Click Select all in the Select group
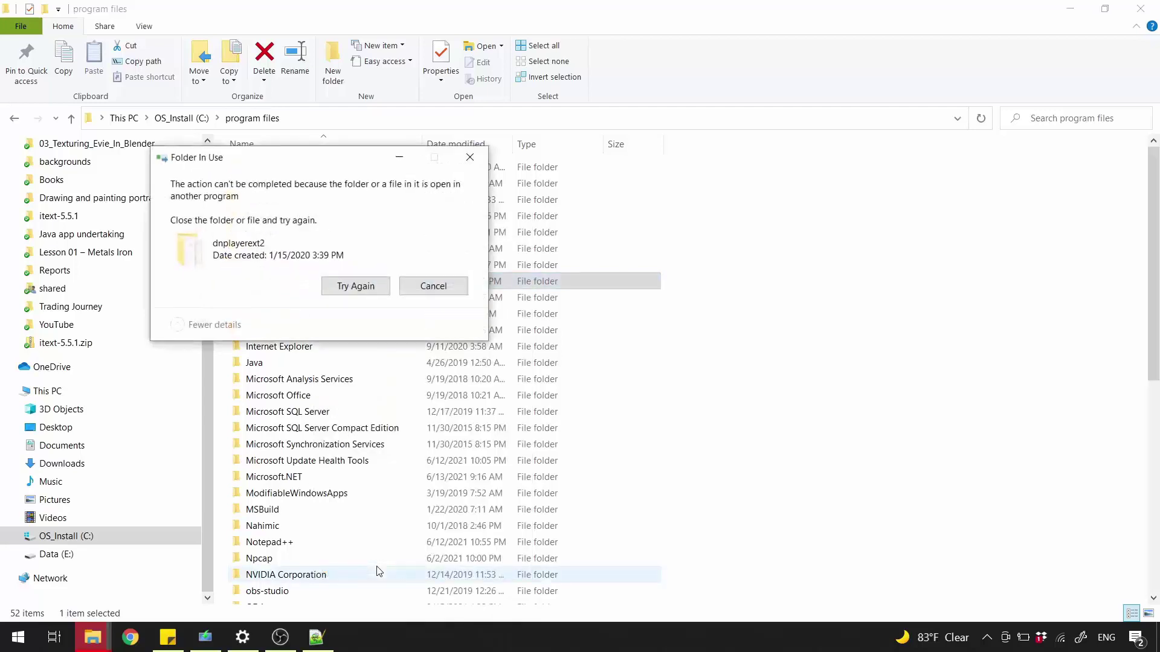 (538, 45)
